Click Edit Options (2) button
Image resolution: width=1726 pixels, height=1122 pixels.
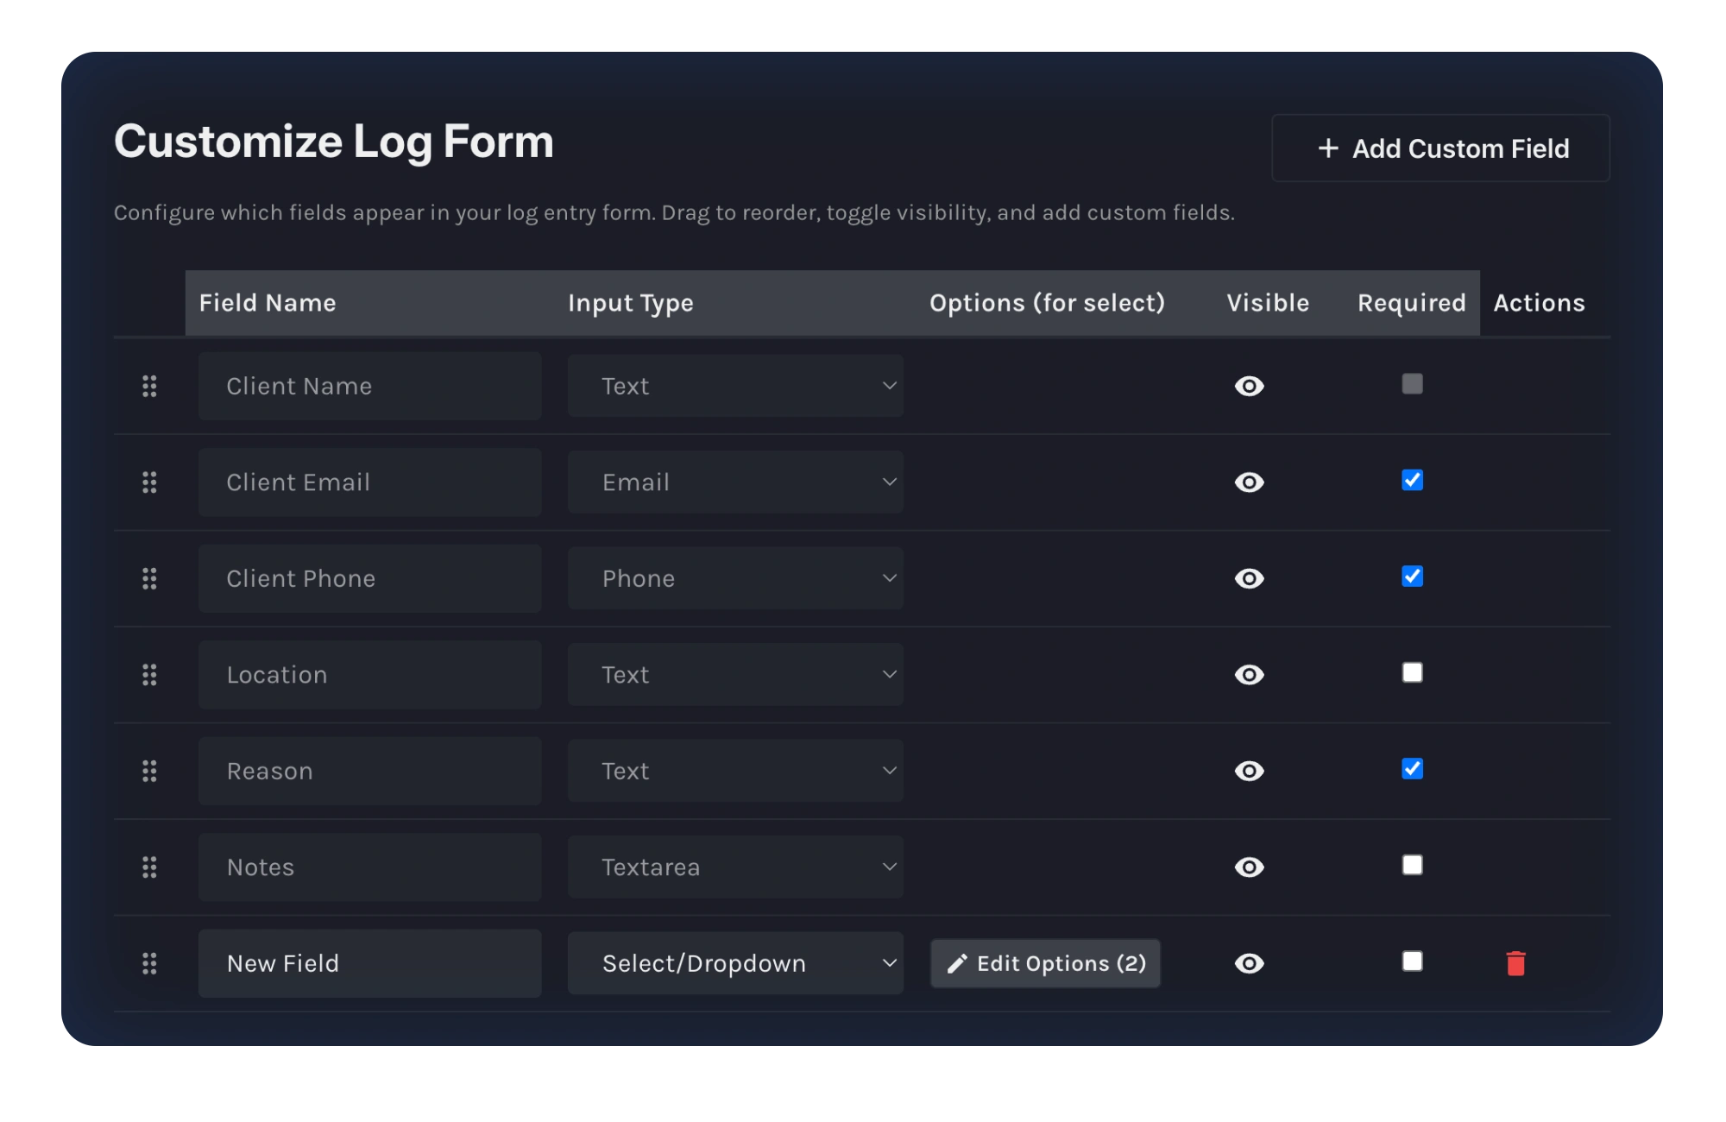coord(1045,963)
